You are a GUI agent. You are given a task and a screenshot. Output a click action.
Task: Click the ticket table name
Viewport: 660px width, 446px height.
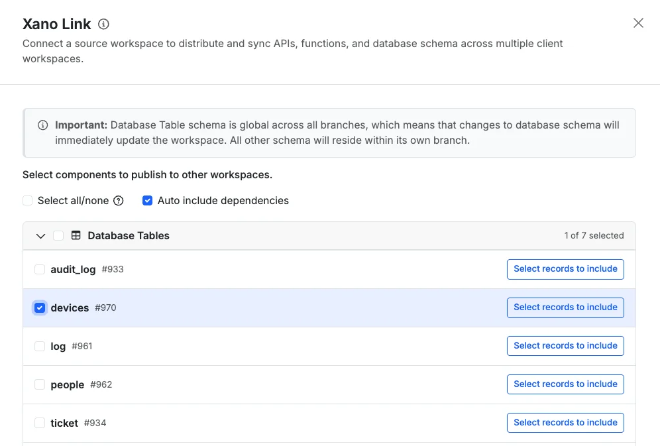(x=64, y=423)
